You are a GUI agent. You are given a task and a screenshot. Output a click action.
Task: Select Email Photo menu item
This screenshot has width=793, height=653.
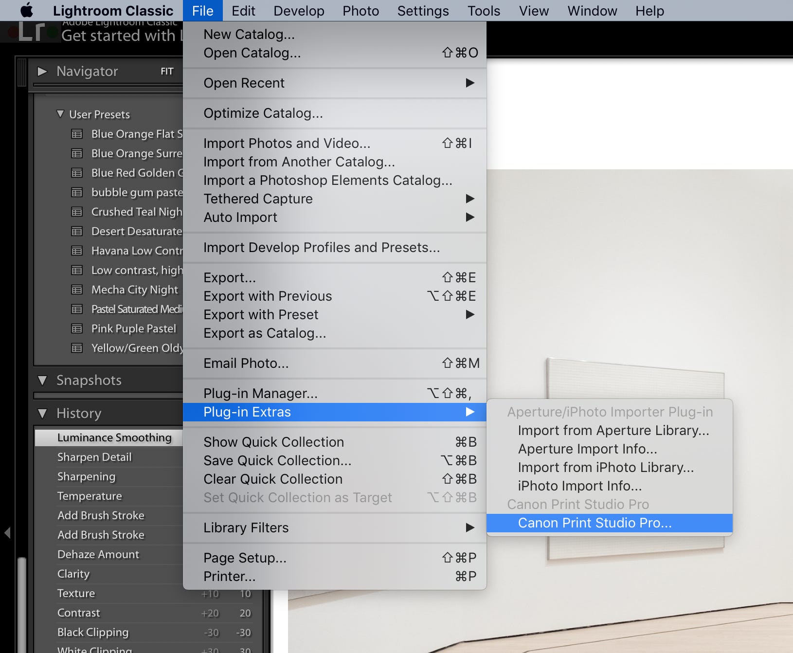[335, 363]
